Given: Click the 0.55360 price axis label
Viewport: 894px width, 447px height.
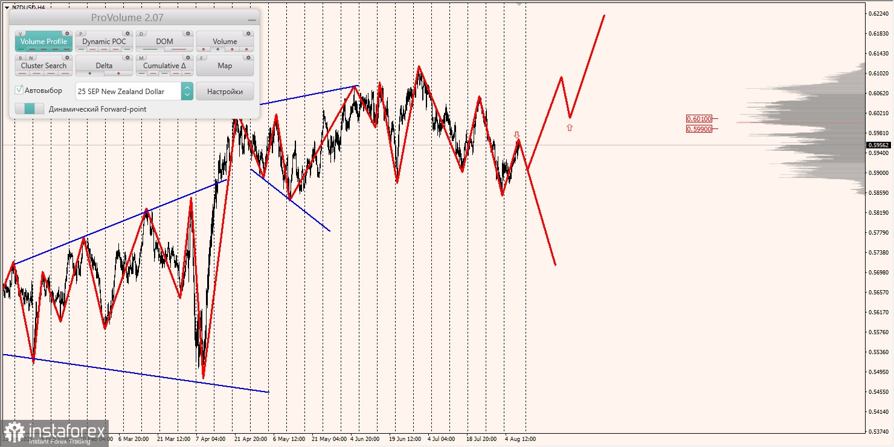Looking at the screenshot, I should coord(878,352).
